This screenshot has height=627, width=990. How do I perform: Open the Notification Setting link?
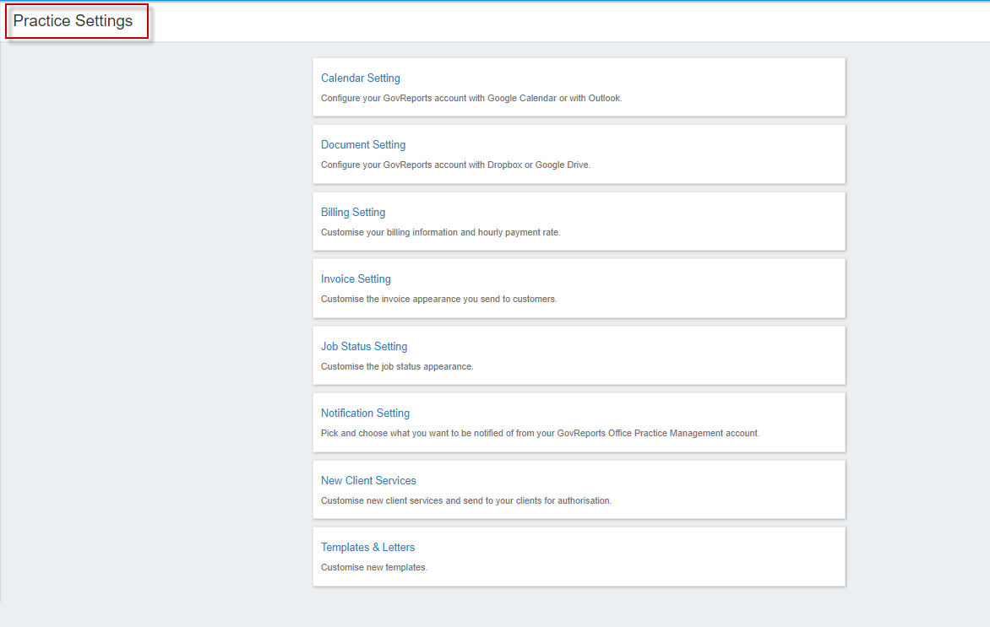tap(365, 413)
